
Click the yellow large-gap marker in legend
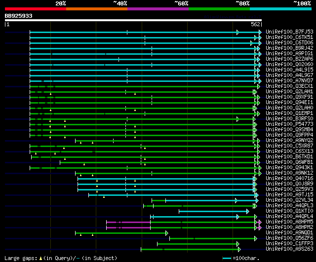pos(40,259)
